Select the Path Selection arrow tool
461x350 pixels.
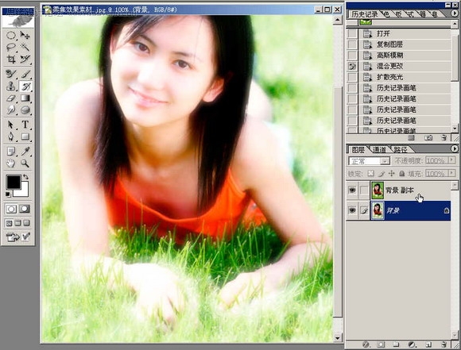coord(11,125)
